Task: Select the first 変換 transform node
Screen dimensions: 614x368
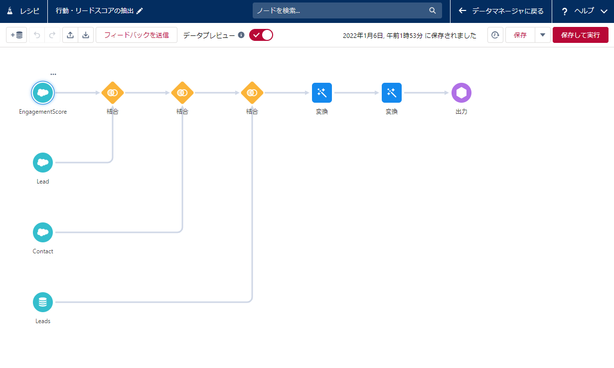Action: 322,93
